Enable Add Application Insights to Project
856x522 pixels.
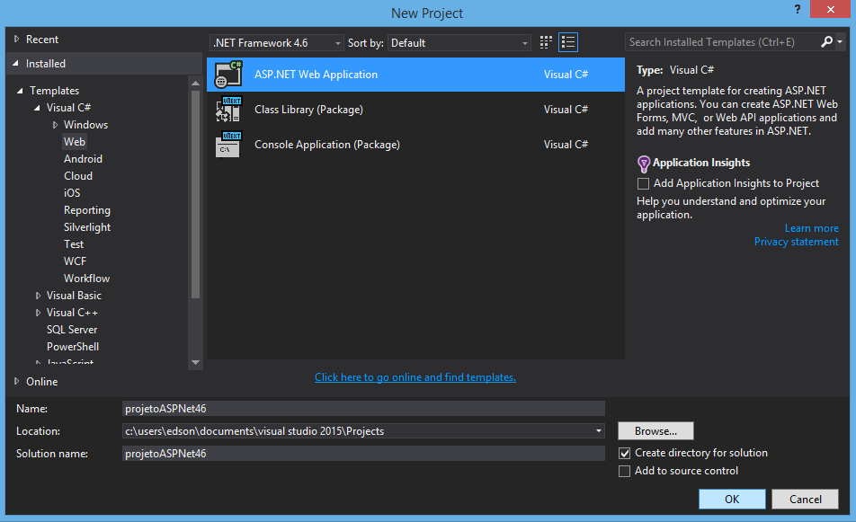coord(643,183)
